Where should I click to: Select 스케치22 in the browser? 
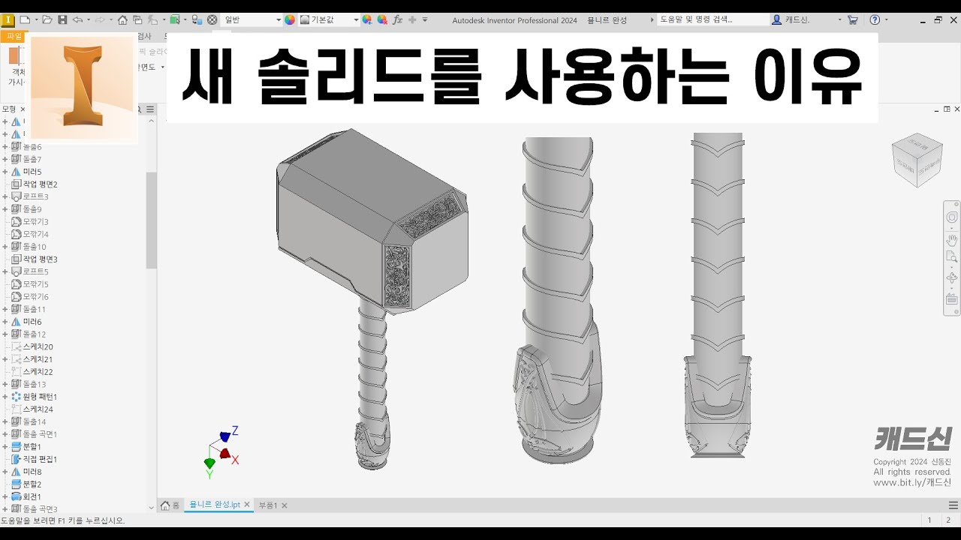(38, 372)
